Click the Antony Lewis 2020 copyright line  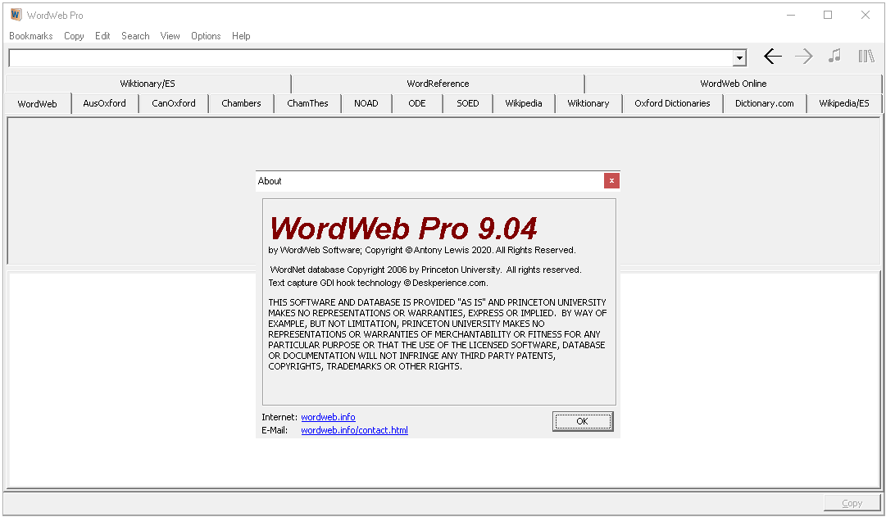click(x=422, y=250)
